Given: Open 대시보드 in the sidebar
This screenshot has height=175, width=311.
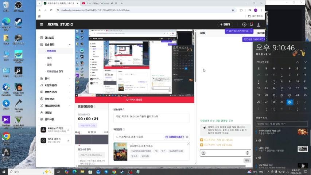Looking at the screenshot, I should 49,38.
